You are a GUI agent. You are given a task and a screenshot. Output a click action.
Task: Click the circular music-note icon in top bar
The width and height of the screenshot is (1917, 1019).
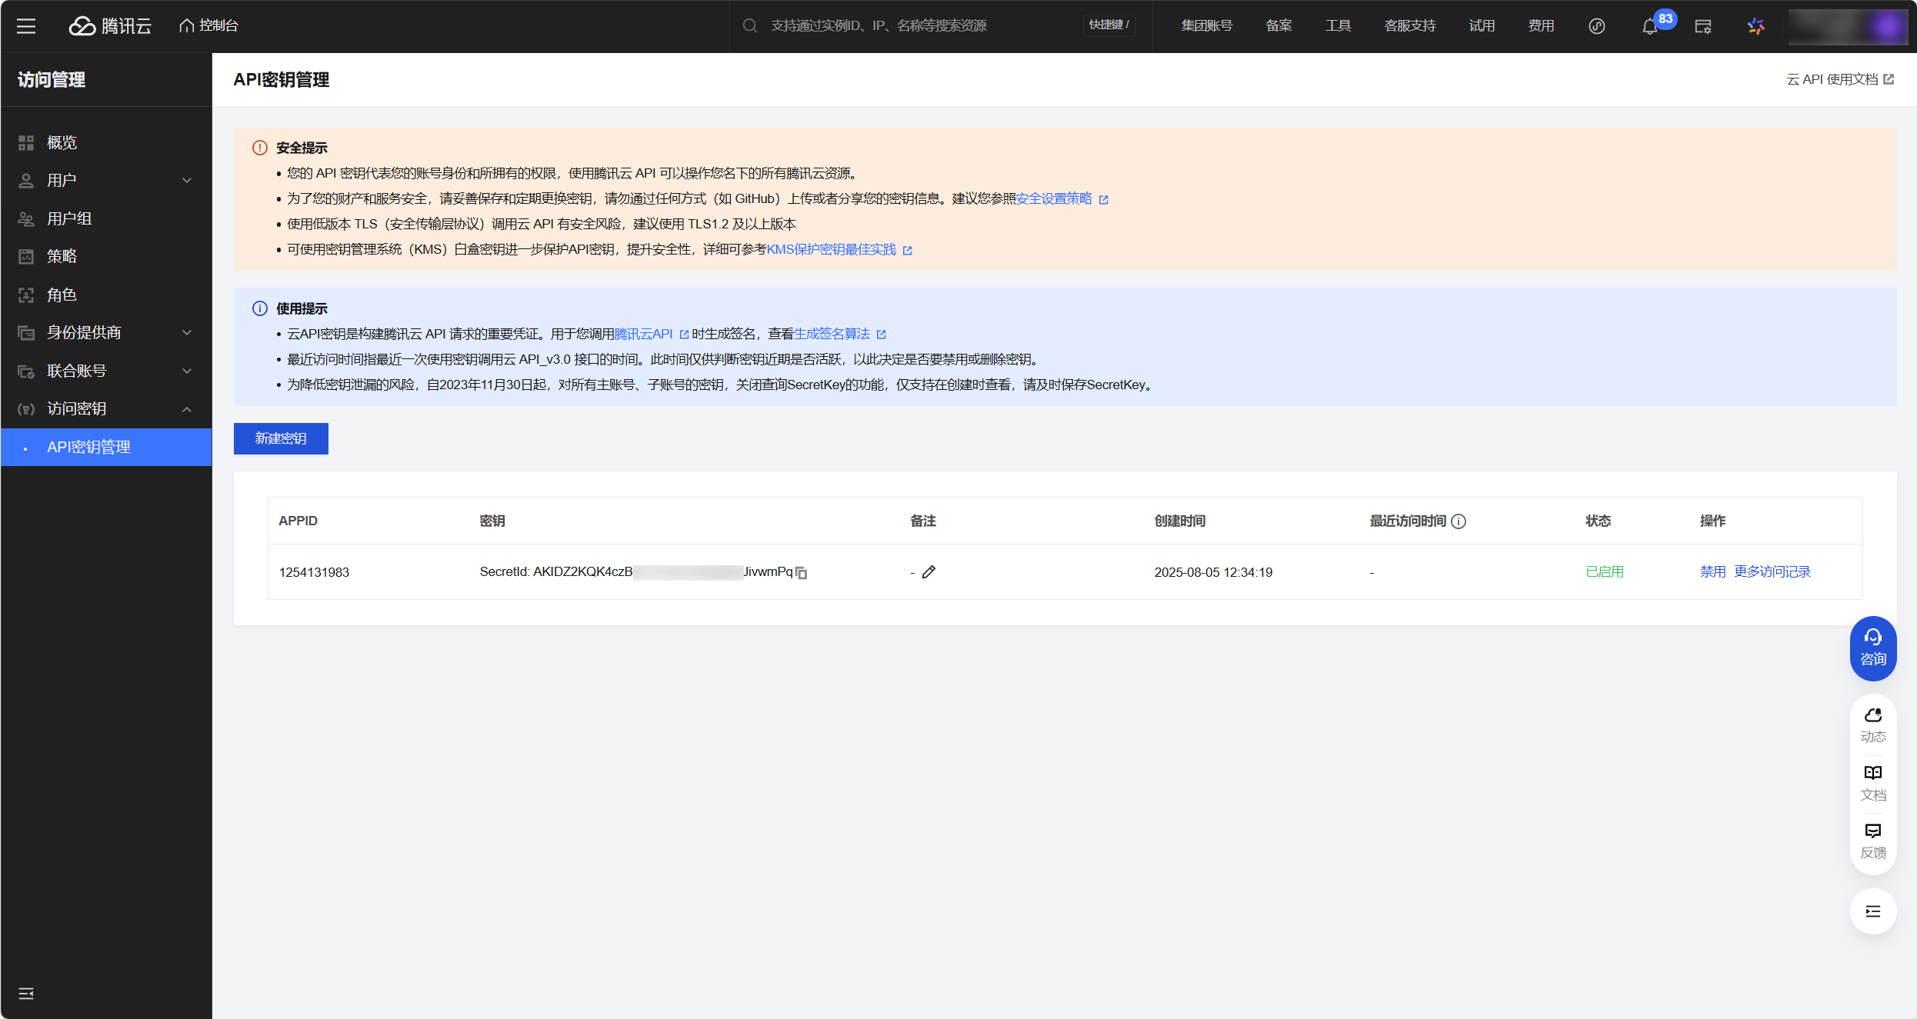coord(1597,26)
